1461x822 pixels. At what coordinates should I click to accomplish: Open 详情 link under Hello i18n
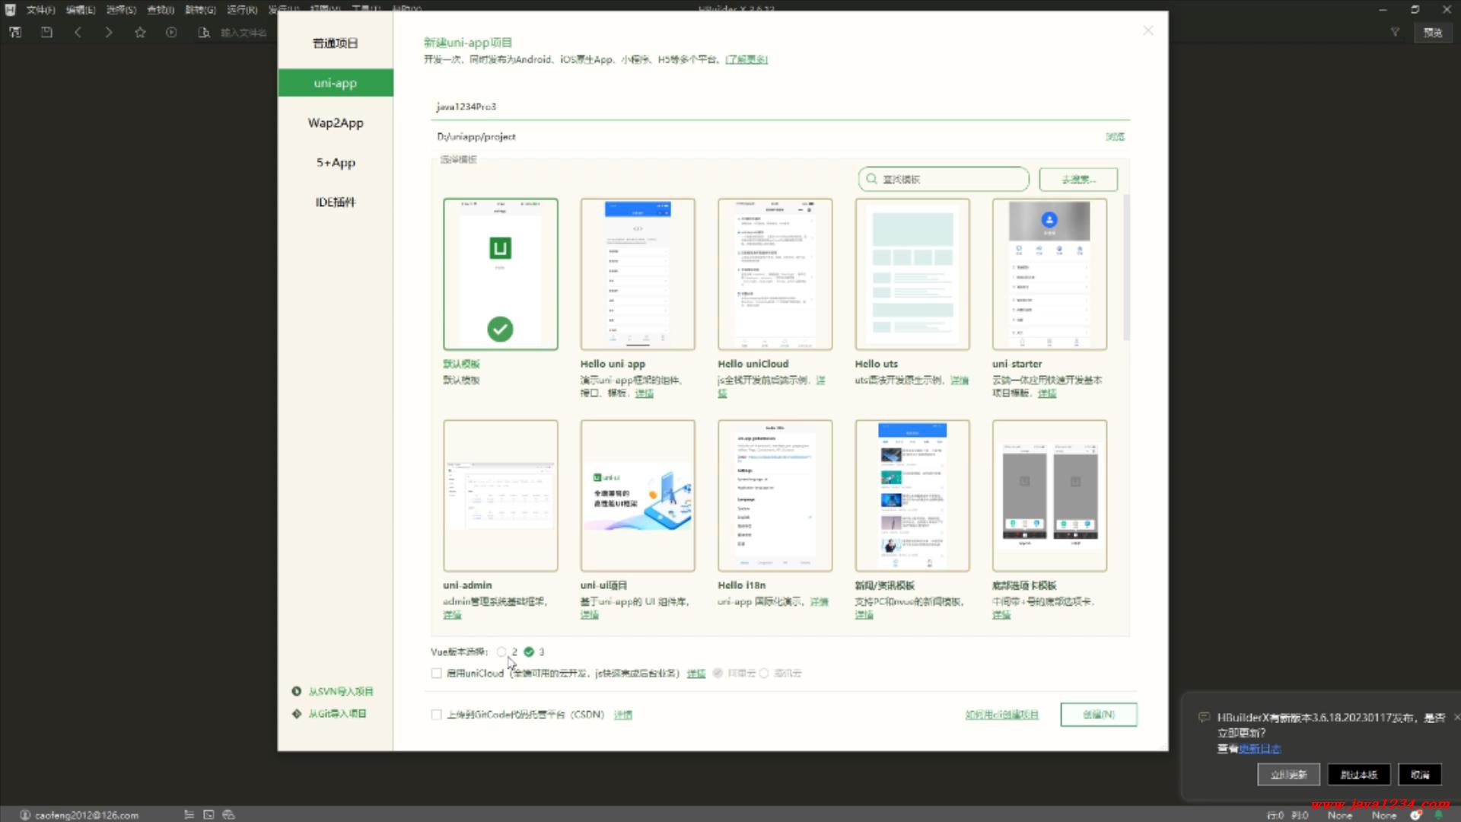(820, 602)
